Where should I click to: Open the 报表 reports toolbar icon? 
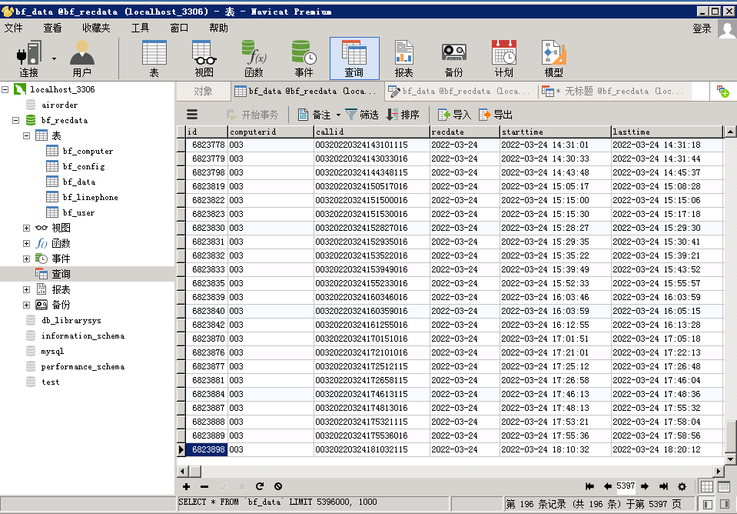[403, 58]
